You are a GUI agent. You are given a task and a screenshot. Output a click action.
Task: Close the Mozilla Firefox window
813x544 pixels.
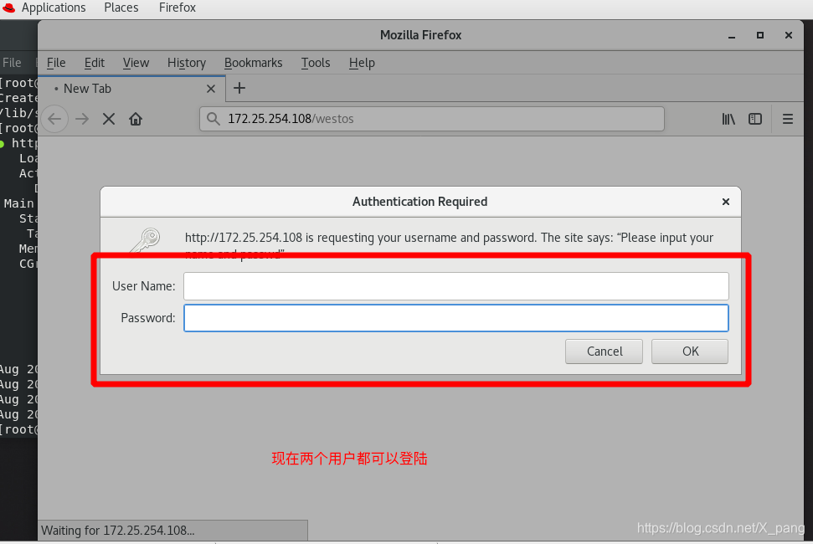(x=789, y=35)
